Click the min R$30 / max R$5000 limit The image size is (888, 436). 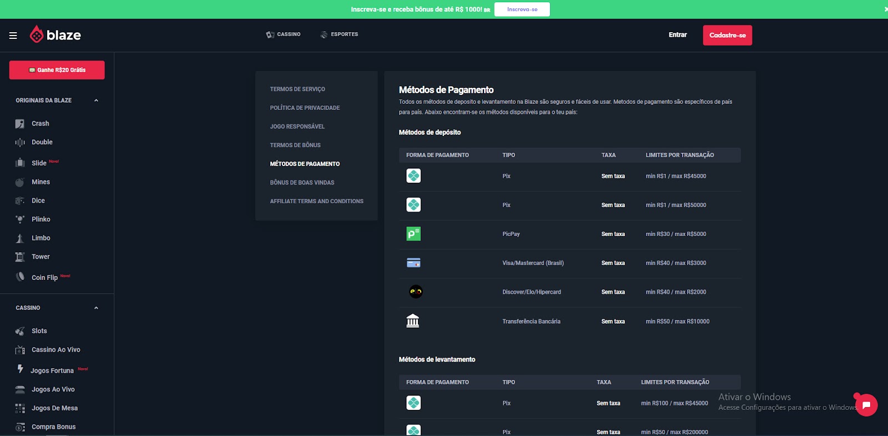pos(675,234)
